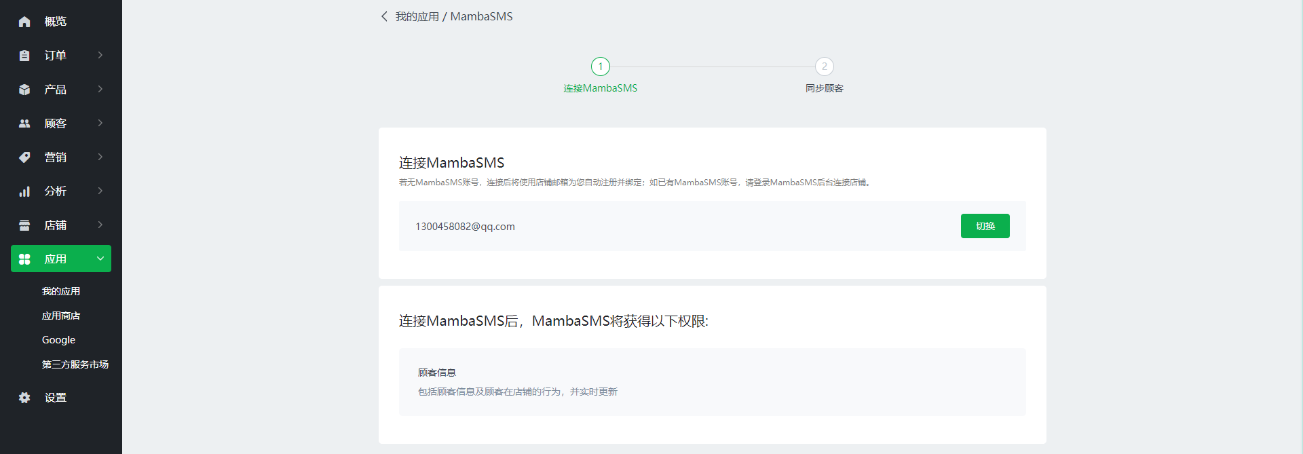Image resolution: width=1303 pixels, height=454 pixels.
Task: Collapse the 应用 menu chevron
Action: point(100,259)
